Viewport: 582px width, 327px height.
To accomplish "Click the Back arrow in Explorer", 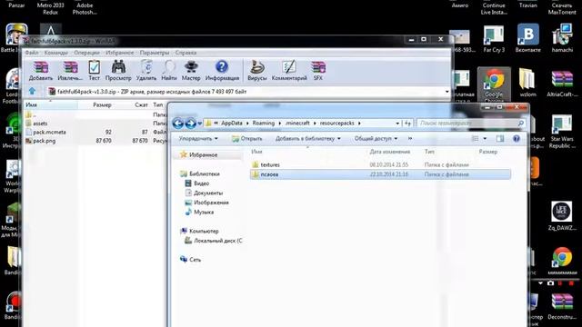I will point(178,124).
